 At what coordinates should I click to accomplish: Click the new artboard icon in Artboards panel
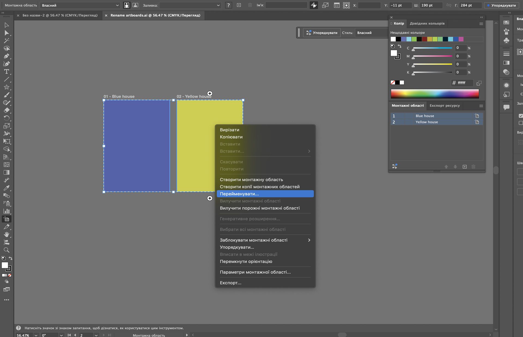(465, 167)
